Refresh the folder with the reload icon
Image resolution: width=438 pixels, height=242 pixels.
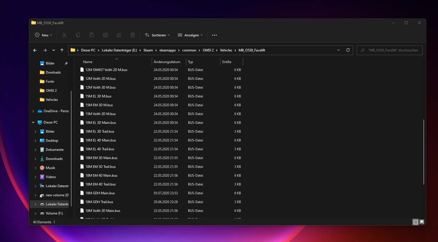coord(348,50)
